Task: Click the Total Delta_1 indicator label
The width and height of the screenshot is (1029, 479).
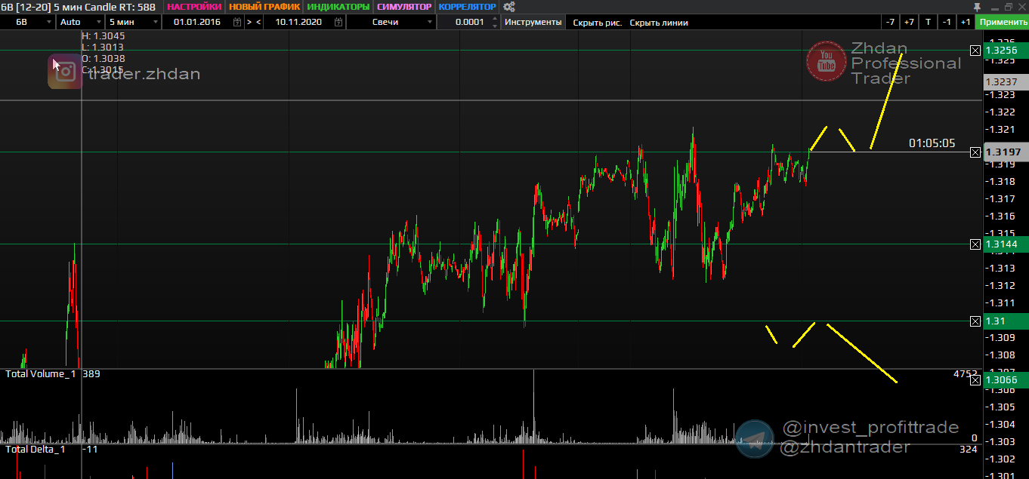Action: point(36,450)
